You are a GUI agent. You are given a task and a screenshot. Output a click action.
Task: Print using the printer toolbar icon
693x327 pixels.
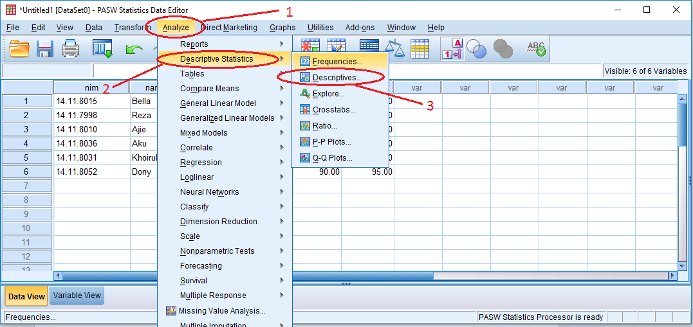click(70, 48)
